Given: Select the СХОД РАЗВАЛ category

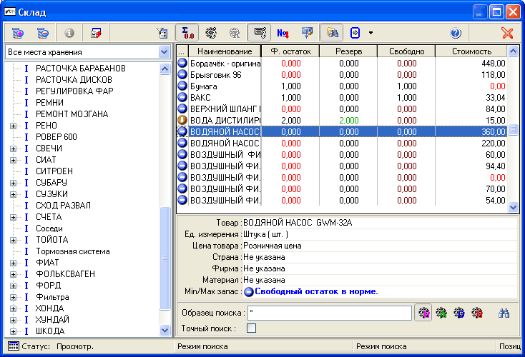Looking at the screenshot, I should pyautogui.click(x=63, y=206).
